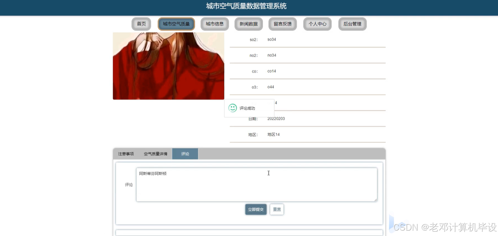Click the textarea resize handle corner

(375, 200)
